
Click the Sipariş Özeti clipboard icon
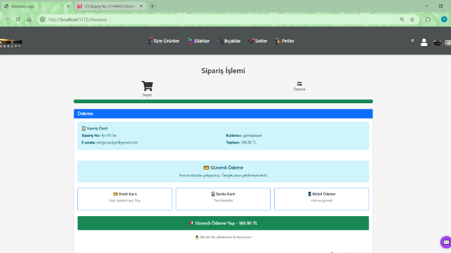(84, 129)
